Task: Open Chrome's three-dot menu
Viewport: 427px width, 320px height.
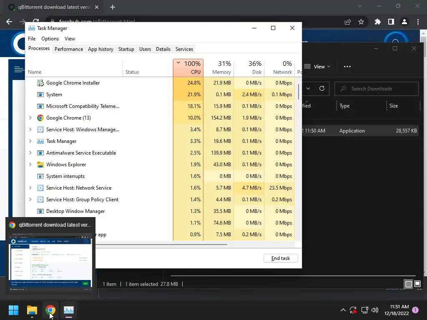Action: [418, 22]
